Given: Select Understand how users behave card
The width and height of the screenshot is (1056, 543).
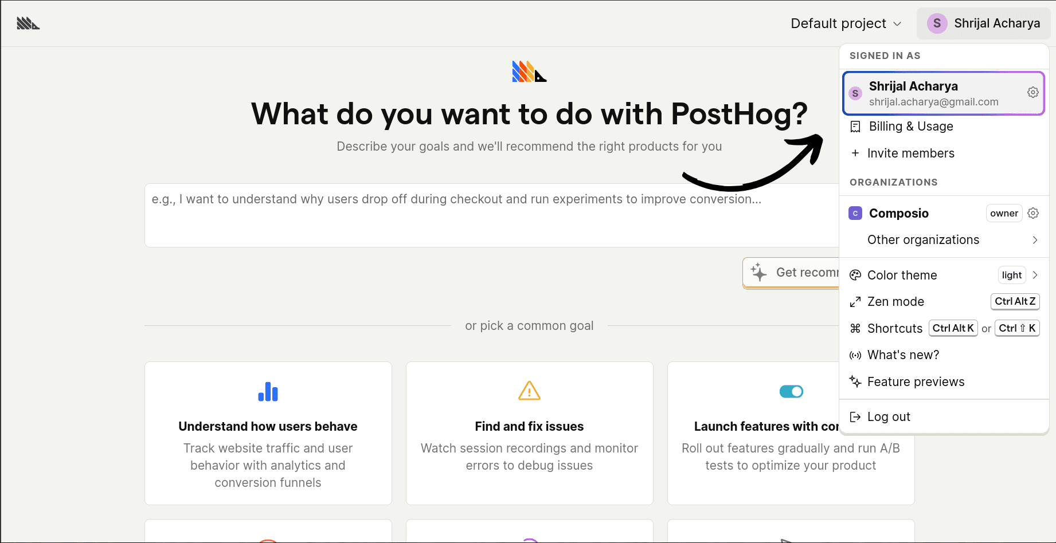Looking at the screenshot, I should [x=268, y=433].
